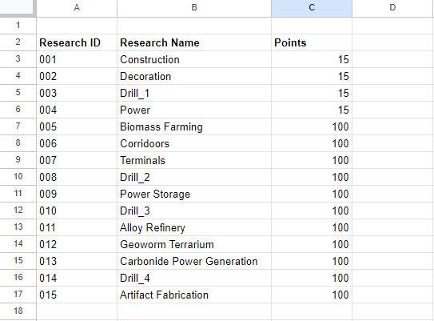Select the Construction cell
This screenshot has height=321, width=434.
[194, 59]
